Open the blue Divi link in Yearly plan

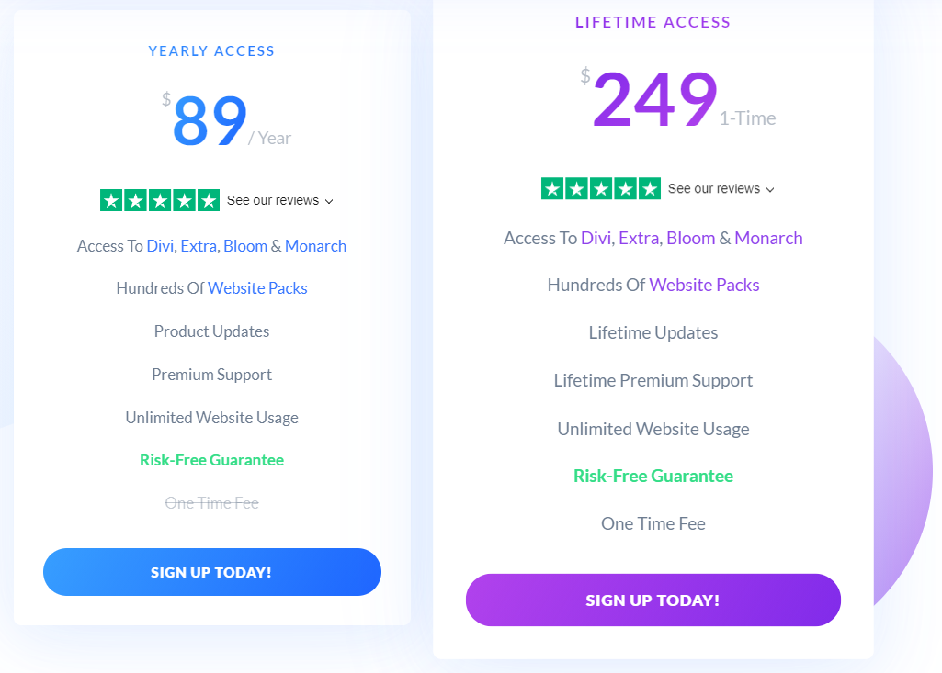(160, 246)
